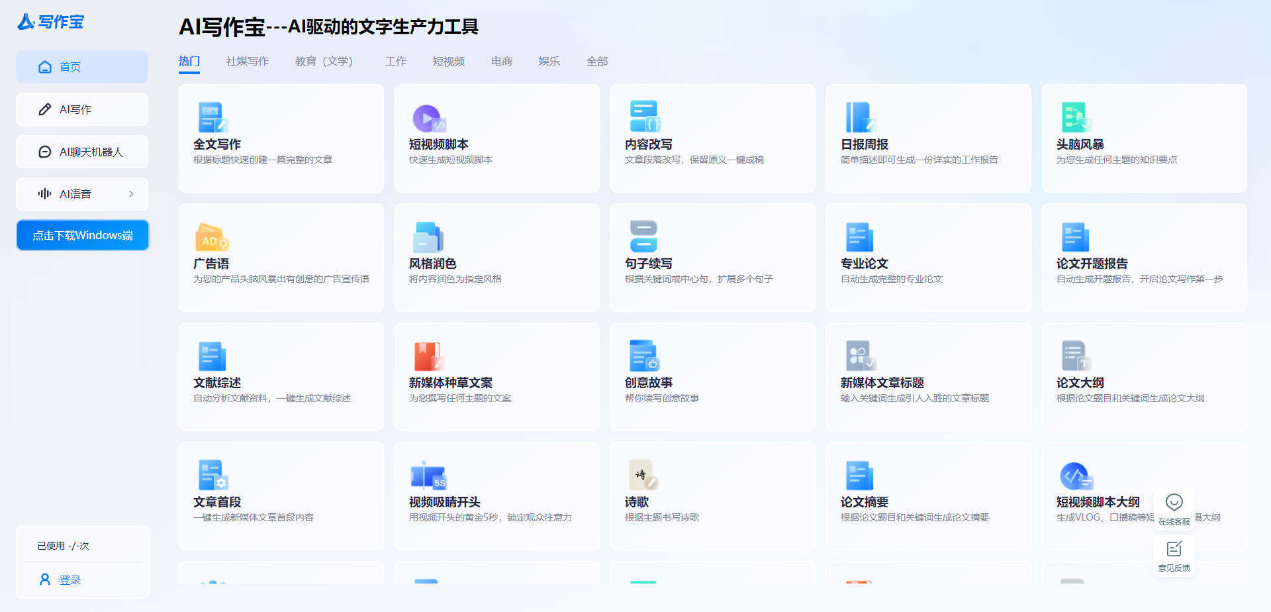Click the 登录 login link
The width and height of the screenshot is (1271, 612).
pos(70,580)
